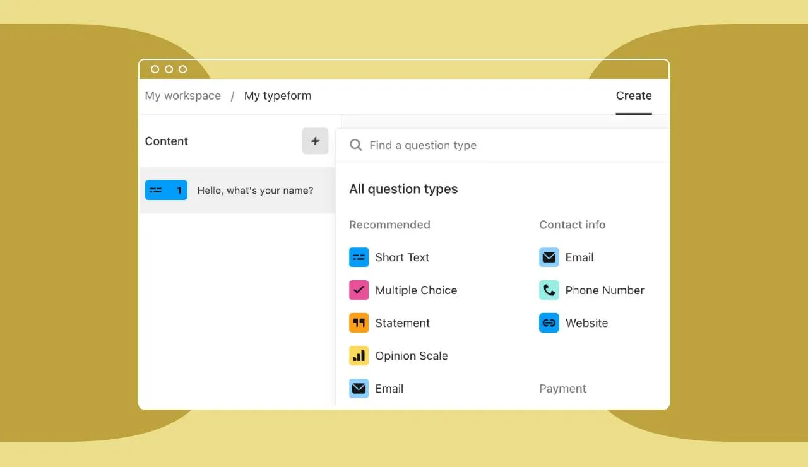Click the magnifying glass search icon
The height and width of the screenshot is (467, 808).
coord(356,145)
